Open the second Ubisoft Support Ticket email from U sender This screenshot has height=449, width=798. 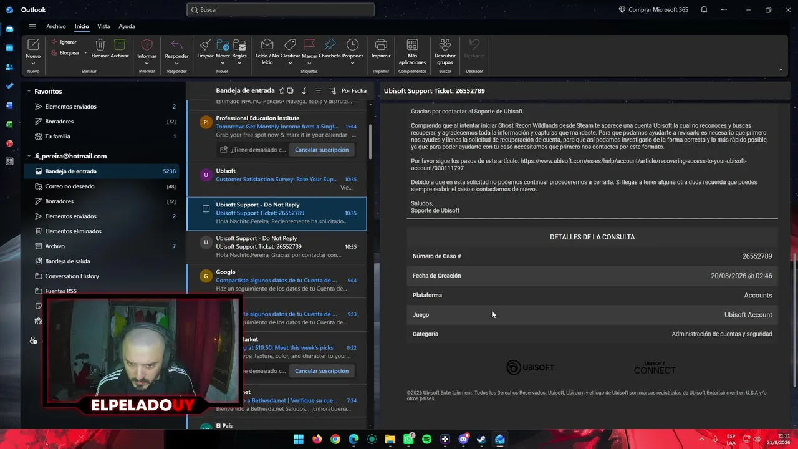click(277, 247)
